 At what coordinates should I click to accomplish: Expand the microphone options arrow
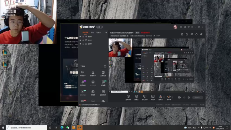click(164, 97)
